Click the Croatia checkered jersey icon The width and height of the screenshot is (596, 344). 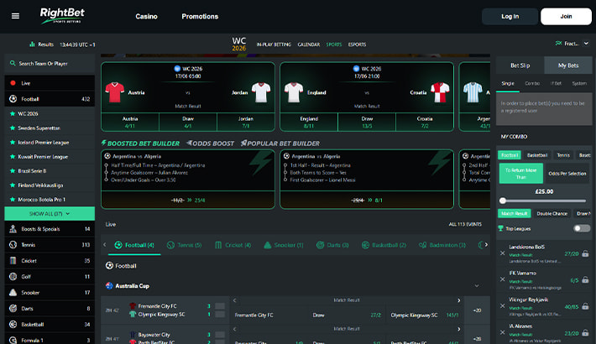click(x=440, y=92)
